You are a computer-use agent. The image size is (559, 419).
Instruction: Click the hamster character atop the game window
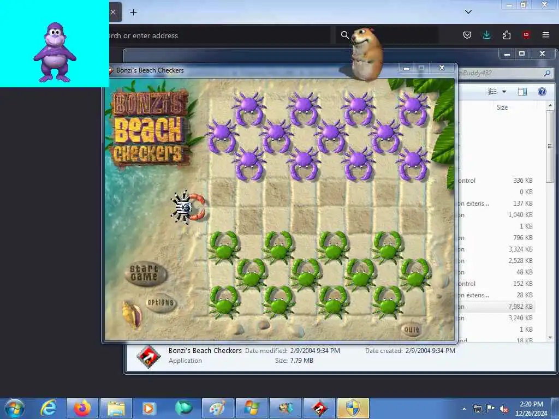coord(366,53)
